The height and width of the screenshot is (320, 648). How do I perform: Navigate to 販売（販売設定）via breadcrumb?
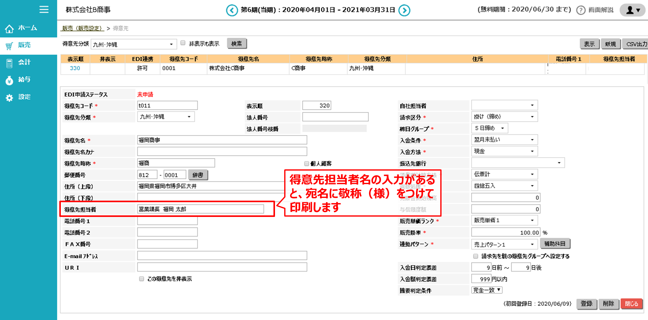point(82,28)
